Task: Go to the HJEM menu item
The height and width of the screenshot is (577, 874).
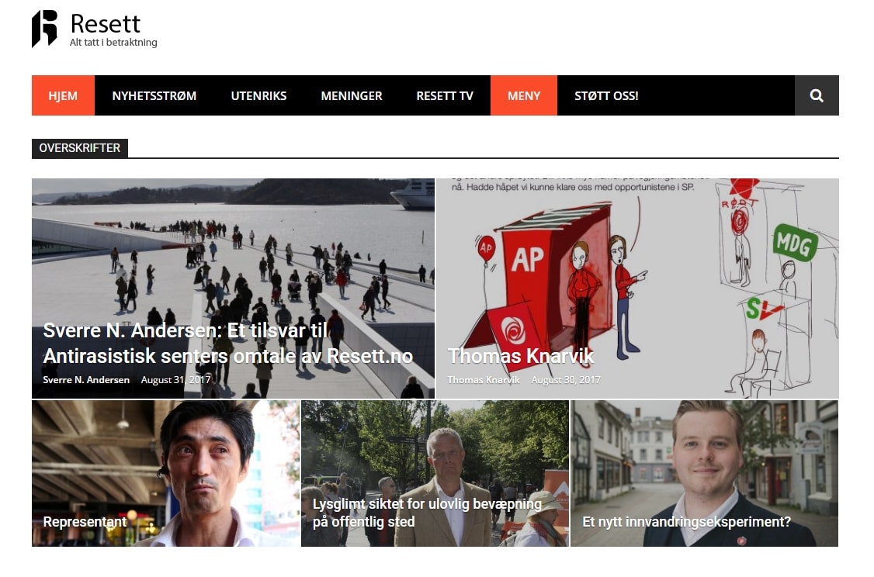Action: click(63, 95)
